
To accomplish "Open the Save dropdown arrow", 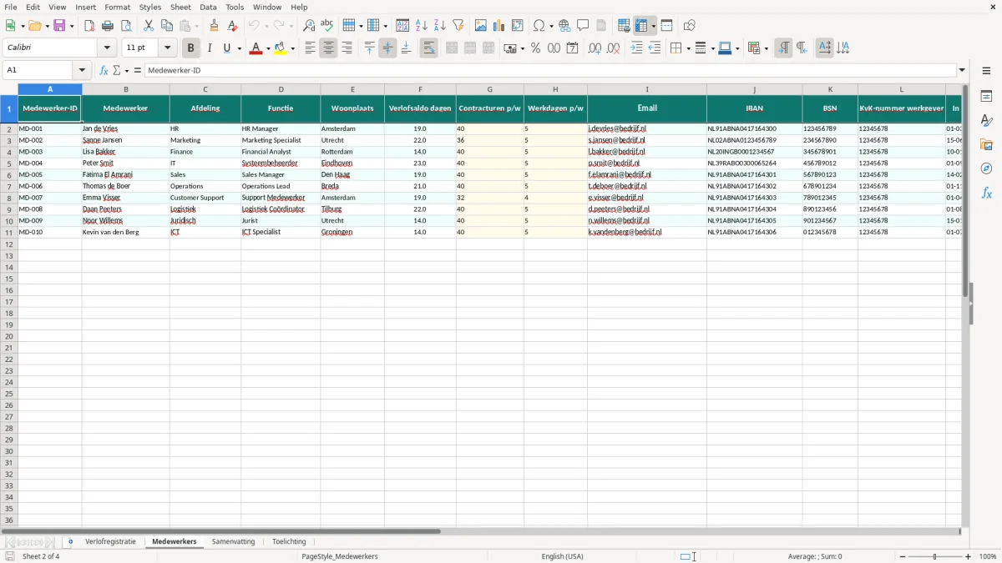I will coord(71,26).
